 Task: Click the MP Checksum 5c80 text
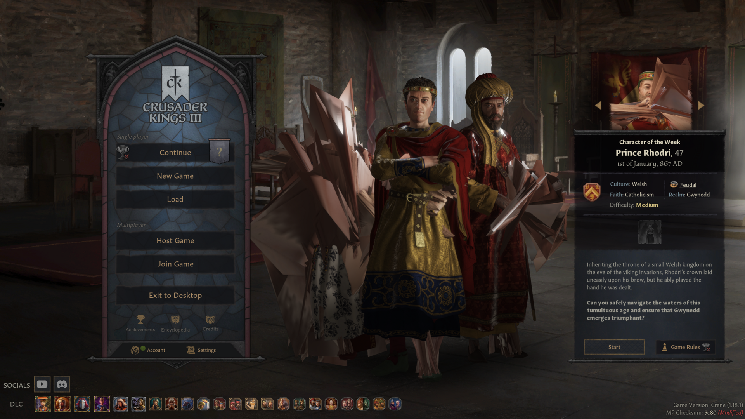tap(691, 413)
